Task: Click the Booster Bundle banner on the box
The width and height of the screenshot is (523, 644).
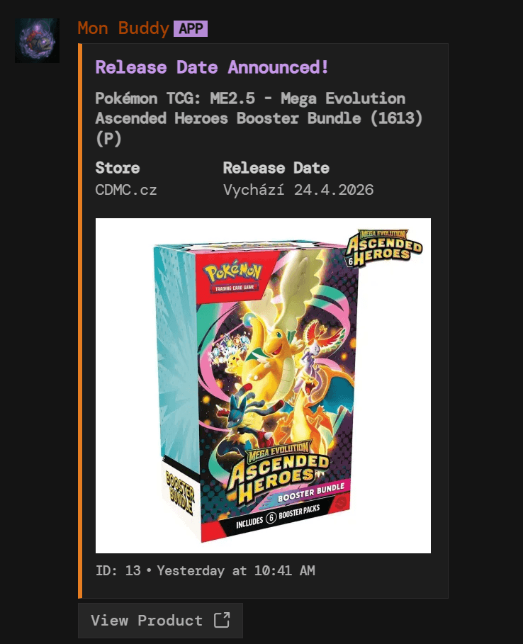Action: 310,493
